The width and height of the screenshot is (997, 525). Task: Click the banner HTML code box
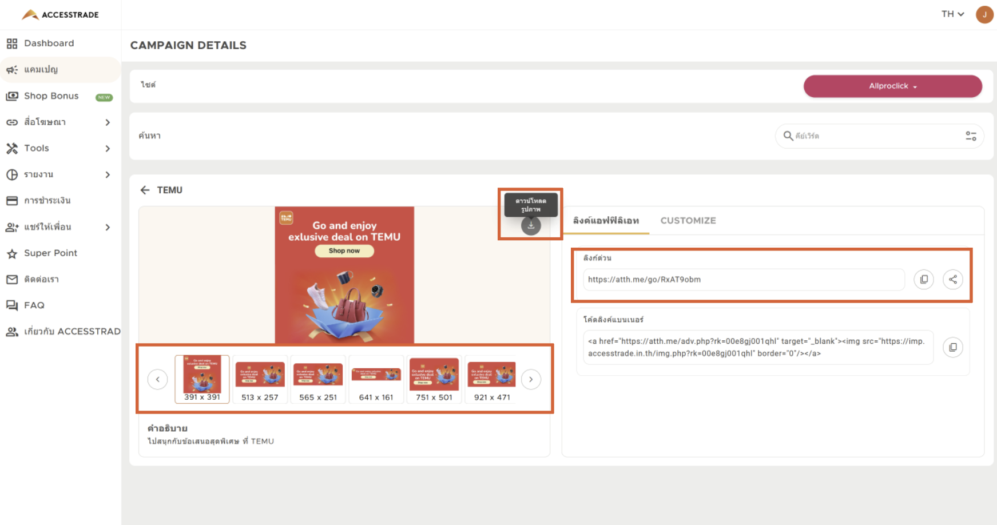coord(758,347)
